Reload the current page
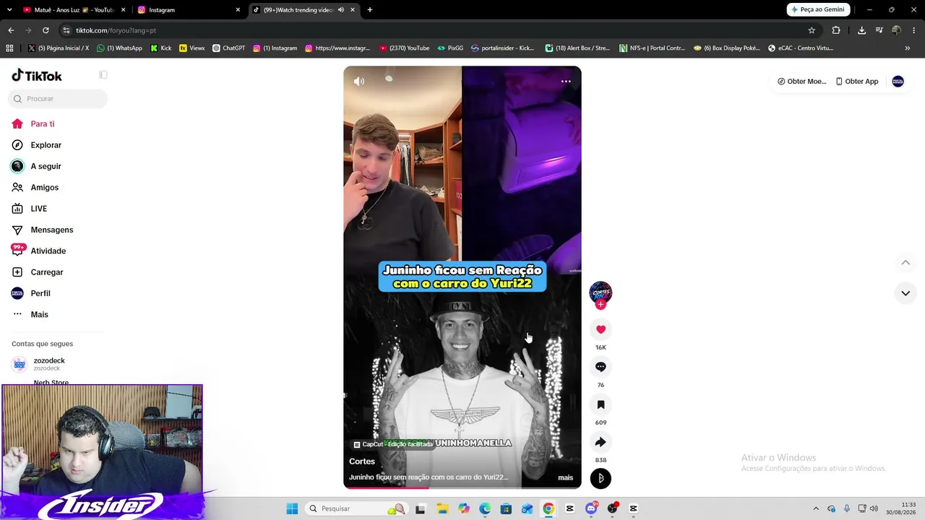 (x=46, y=30)
